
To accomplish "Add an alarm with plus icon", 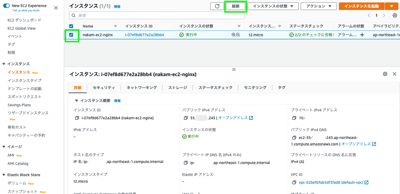I will [362, 35].
